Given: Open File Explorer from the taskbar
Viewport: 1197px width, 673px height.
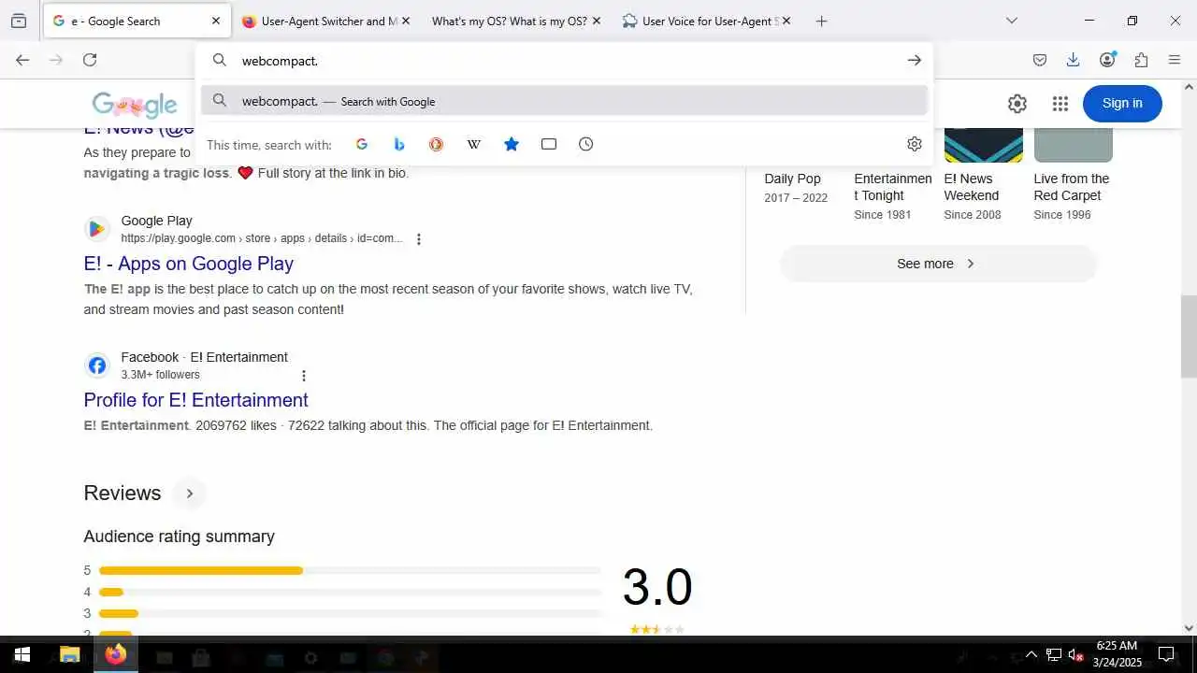Looking at the screenshot, I should (x=70, y=655).
